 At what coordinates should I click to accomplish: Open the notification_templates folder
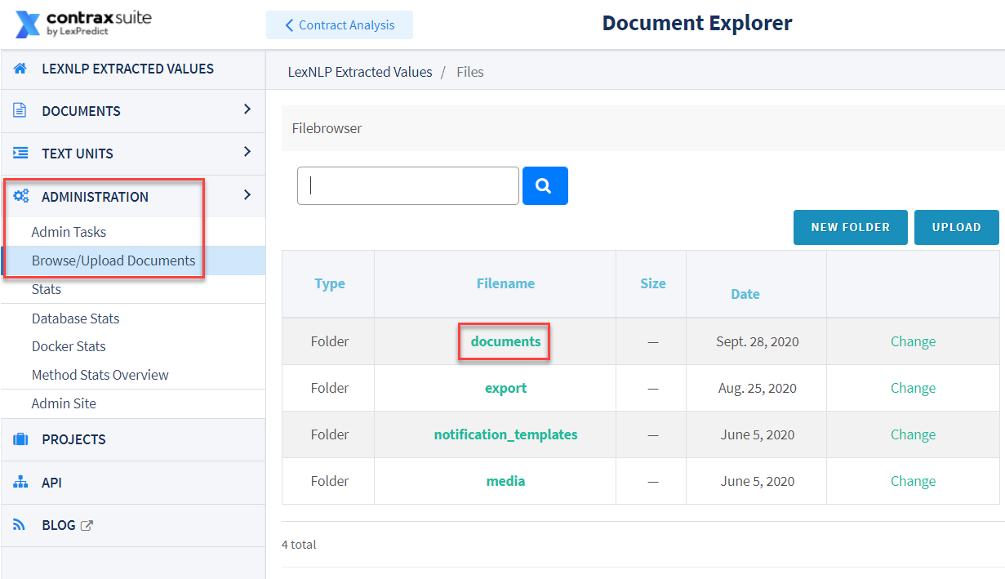tap(506, 434)
